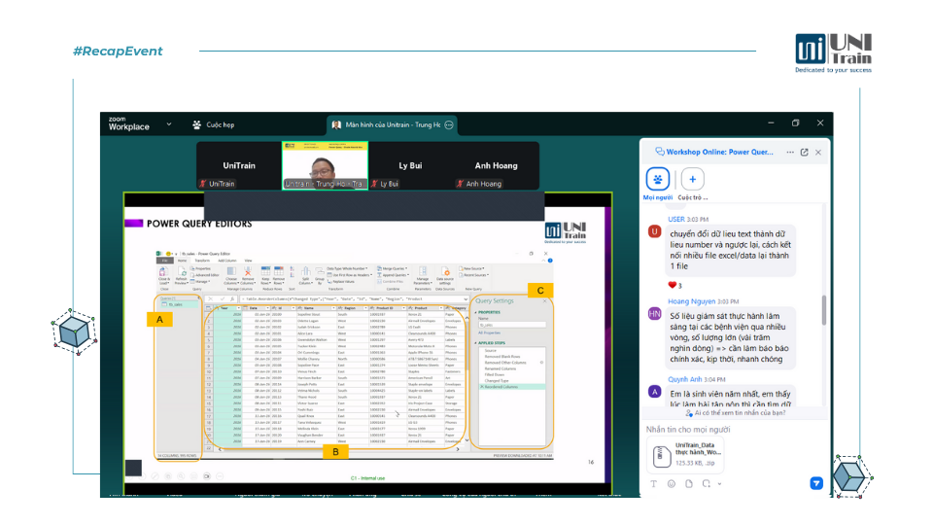Select the Home tab in Power Query ribbon
The image size is (933, 525).
tap(182, 261)
